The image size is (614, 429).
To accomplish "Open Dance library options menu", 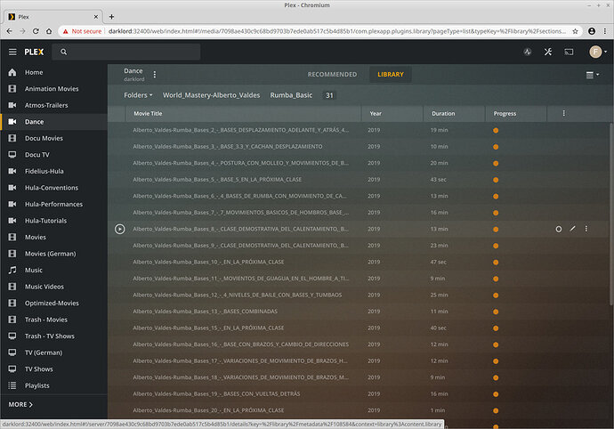I will coord(155,75).
